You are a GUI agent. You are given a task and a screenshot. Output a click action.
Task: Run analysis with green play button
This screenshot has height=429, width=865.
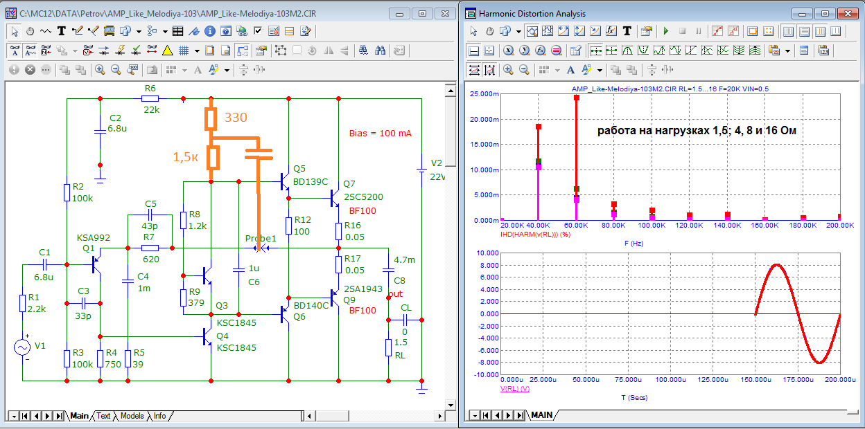tap(666, 31)
